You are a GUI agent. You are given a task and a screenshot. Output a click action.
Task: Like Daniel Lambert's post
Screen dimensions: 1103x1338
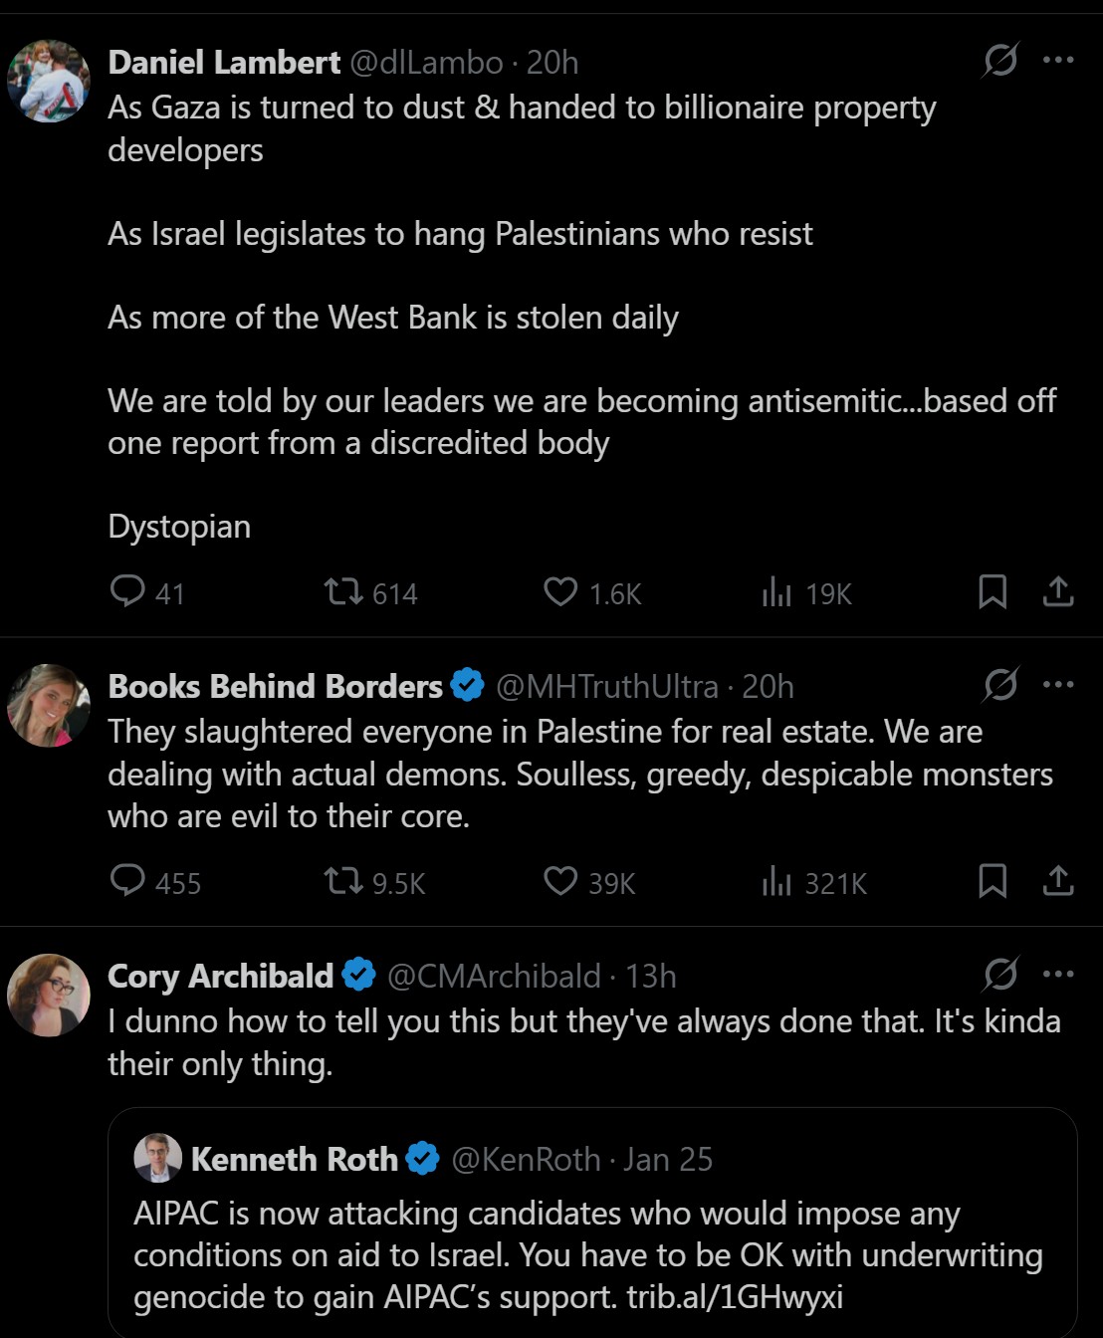pos(560,593)
